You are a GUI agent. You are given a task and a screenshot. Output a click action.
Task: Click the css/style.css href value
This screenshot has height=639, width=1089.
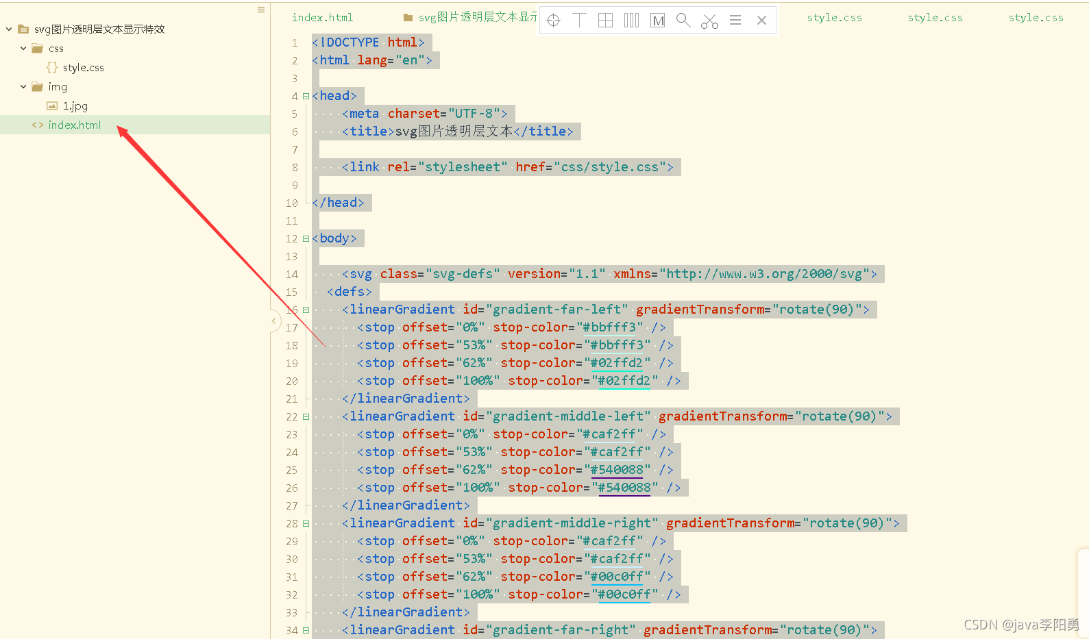click(609, 167)
